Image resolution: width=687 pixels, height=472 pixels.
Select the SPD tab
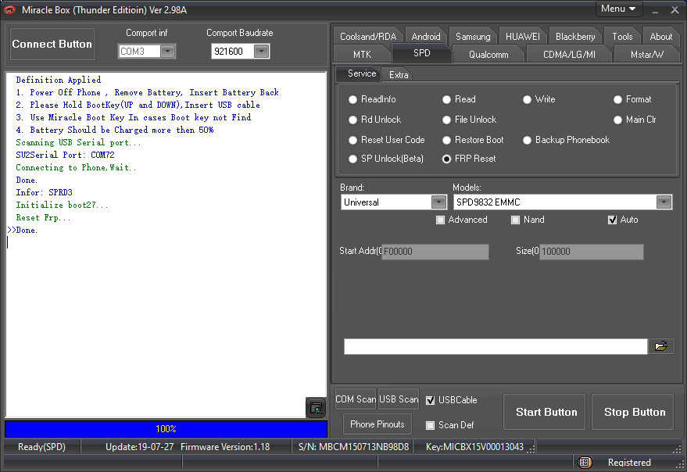pyautogui.click(x=421, y=53)
